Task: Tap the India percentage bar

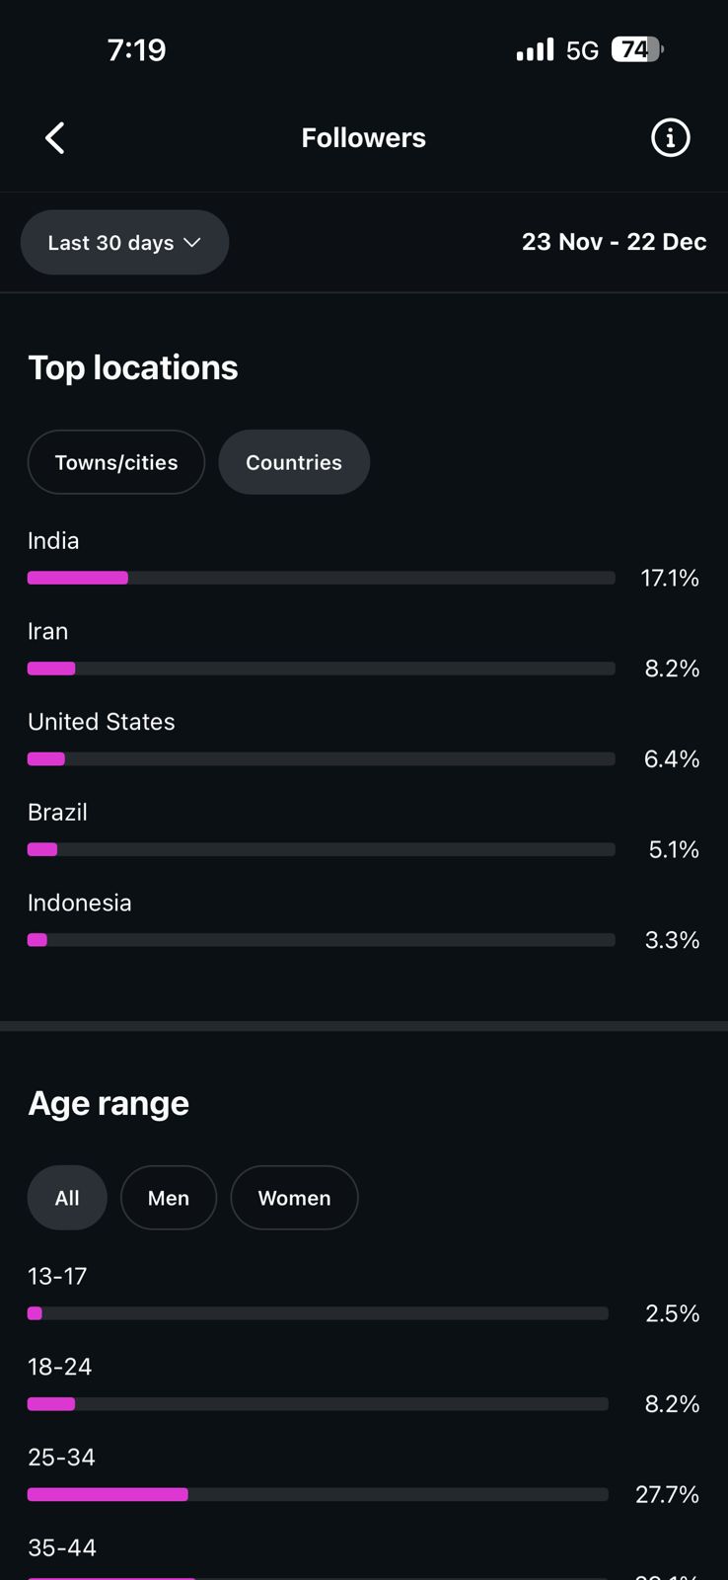Action: 321,578
